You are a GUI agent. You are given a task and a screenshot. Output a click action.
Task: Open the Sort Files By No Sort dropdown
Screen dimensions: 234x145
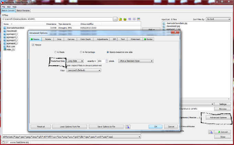click(218, 19)
